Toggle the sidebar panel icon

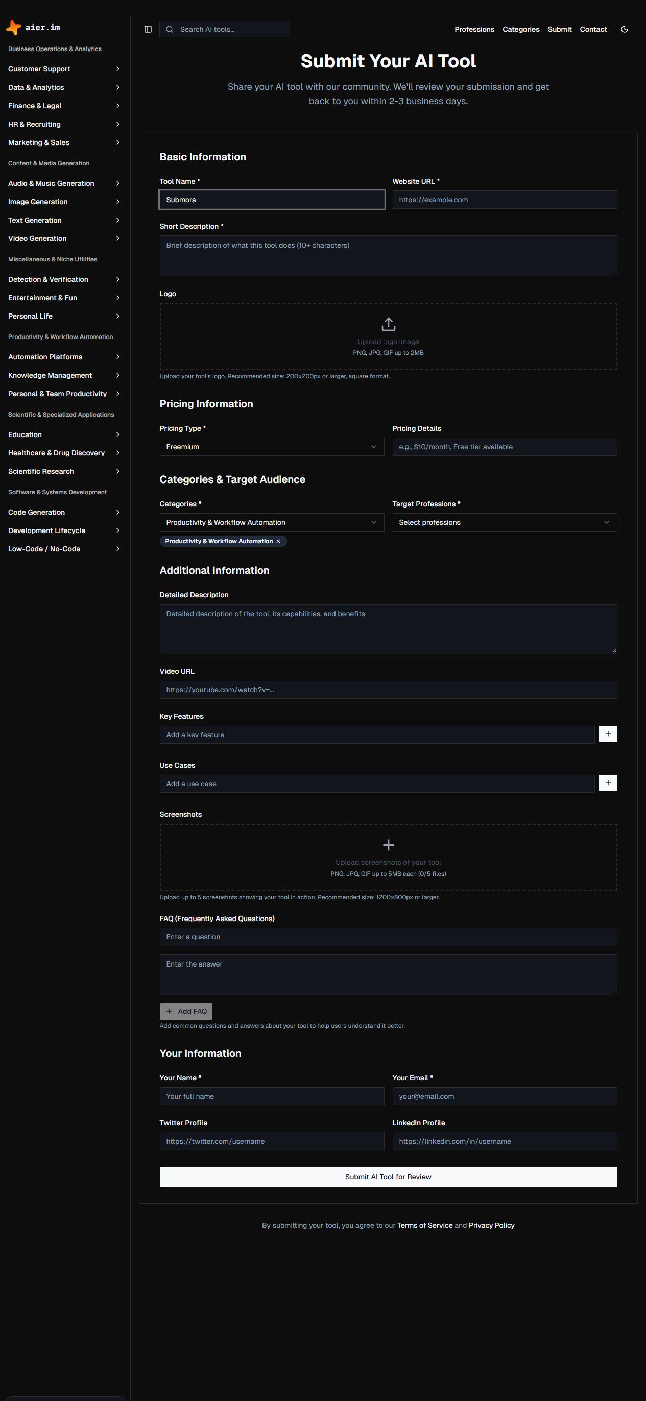[148, 30]
